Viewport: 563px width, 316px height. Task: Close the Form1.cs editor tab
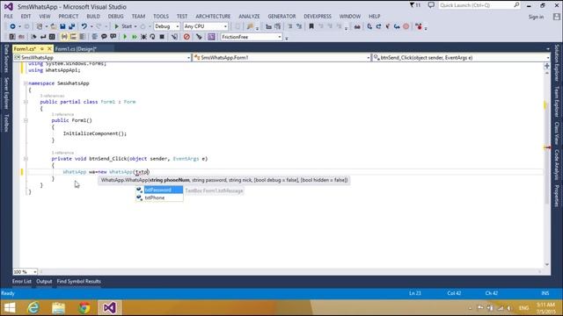(49, 49)
